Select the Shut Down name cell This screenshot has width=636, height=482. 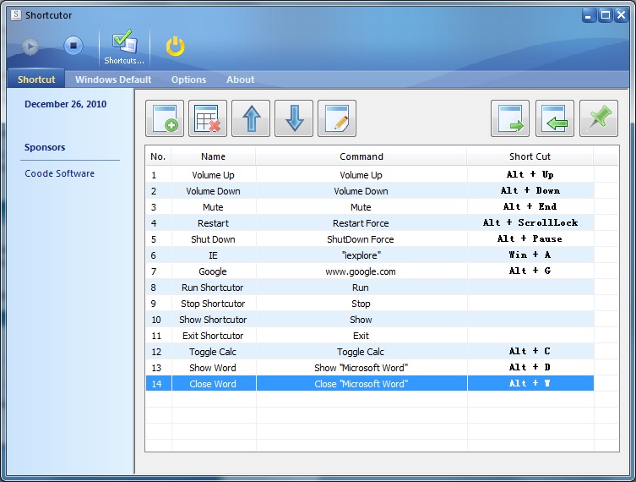[214, 239]
